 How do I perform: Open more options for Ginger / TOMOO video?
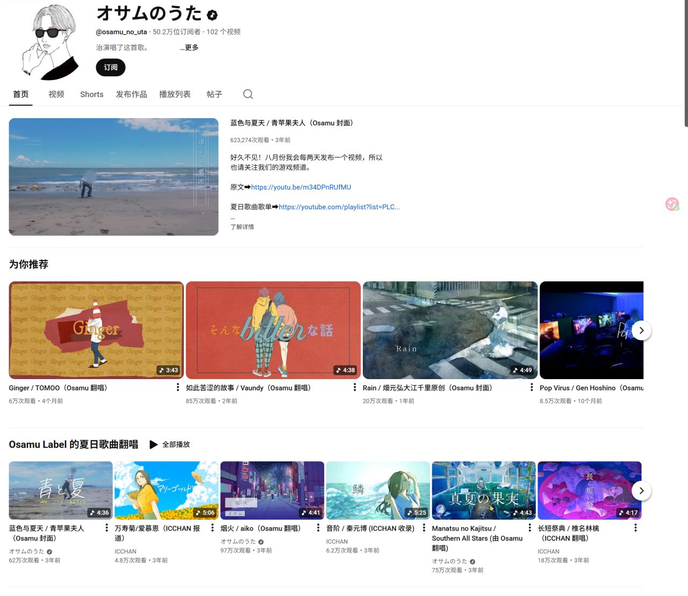point(178,387)
